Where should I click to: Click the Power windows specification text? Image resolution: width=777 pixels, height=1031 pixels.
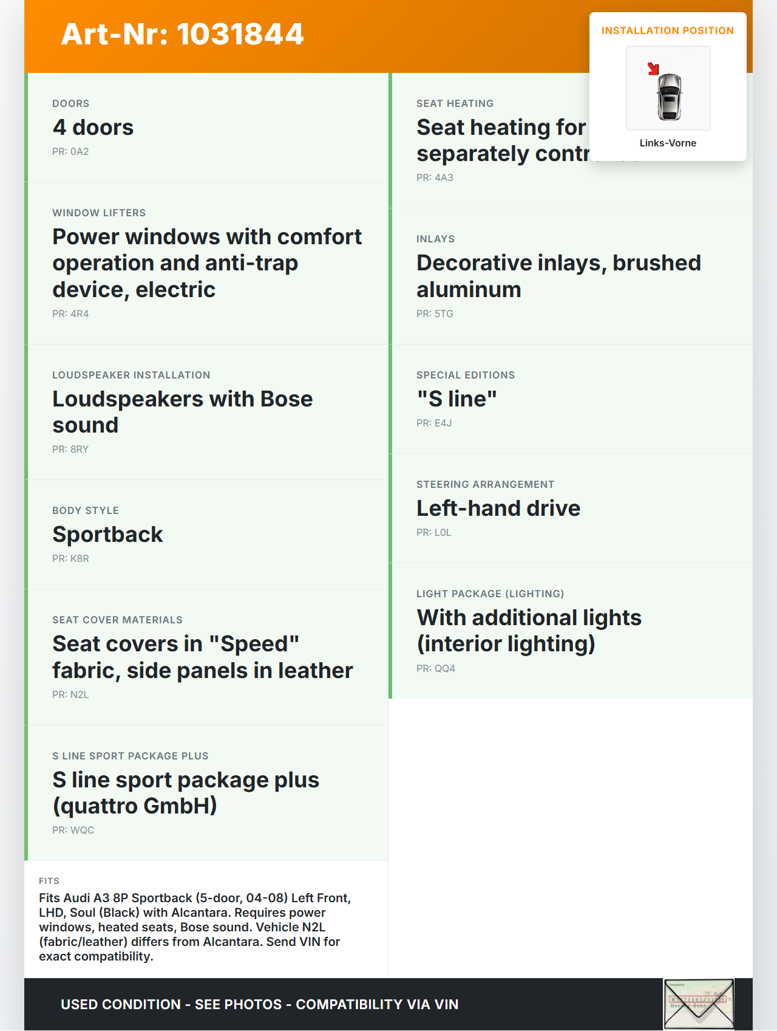207,263
